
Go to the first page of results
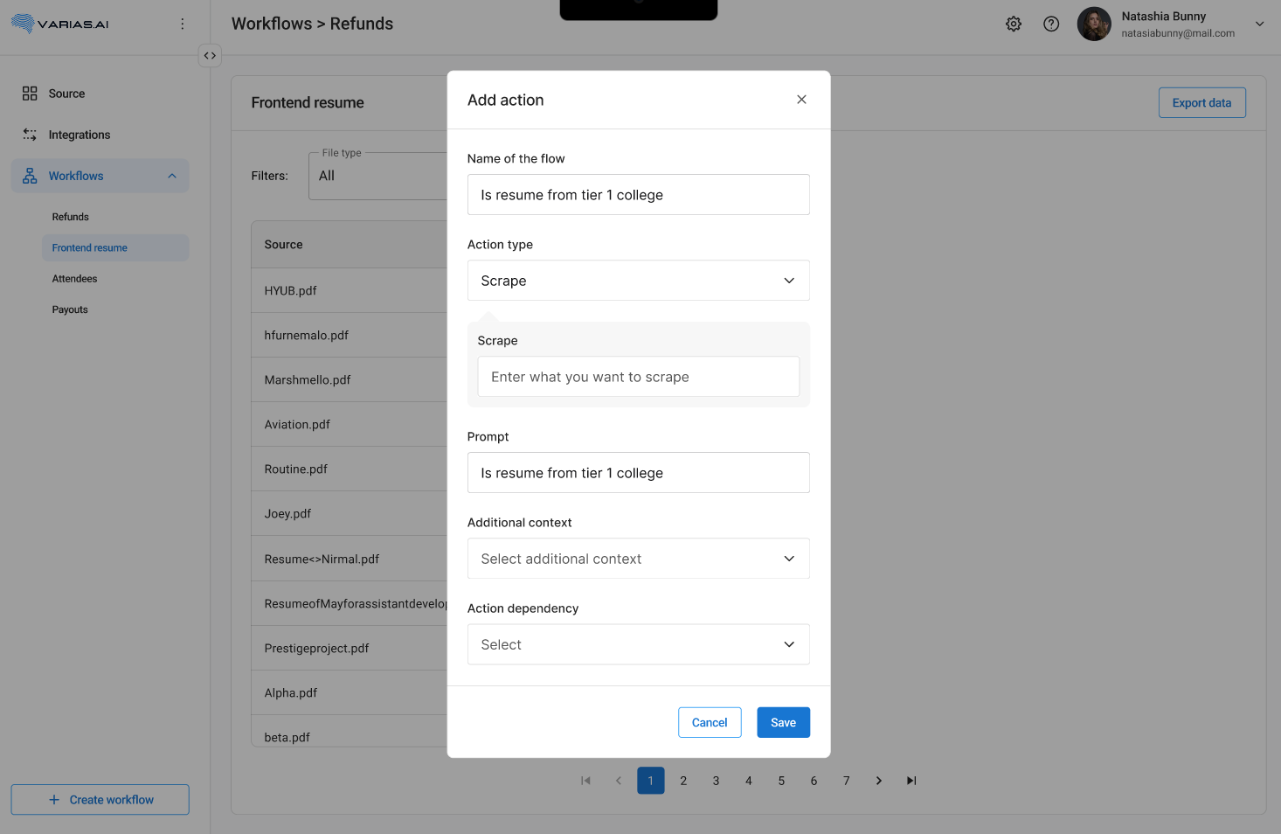585,781
